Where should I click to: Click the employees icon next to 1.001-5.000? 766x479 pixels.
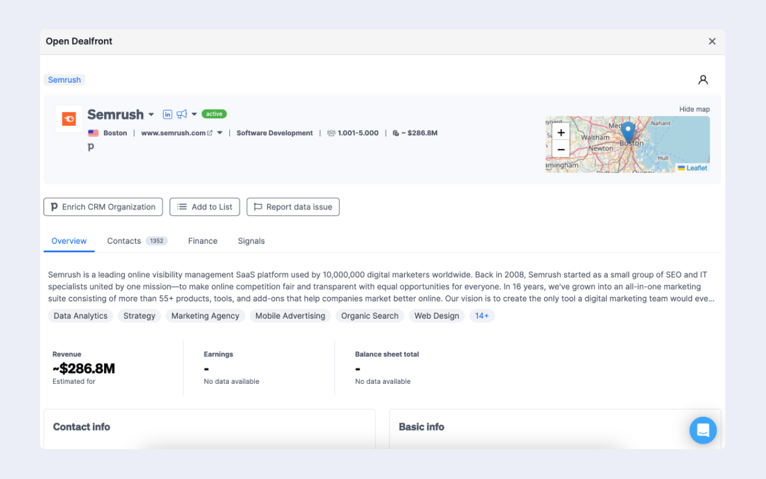(331, 133)
